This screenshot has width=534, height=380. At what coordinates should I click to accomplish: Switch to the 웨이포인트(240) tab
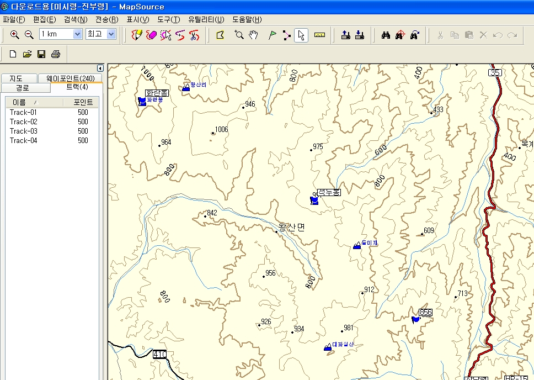[x=70, y=78]
